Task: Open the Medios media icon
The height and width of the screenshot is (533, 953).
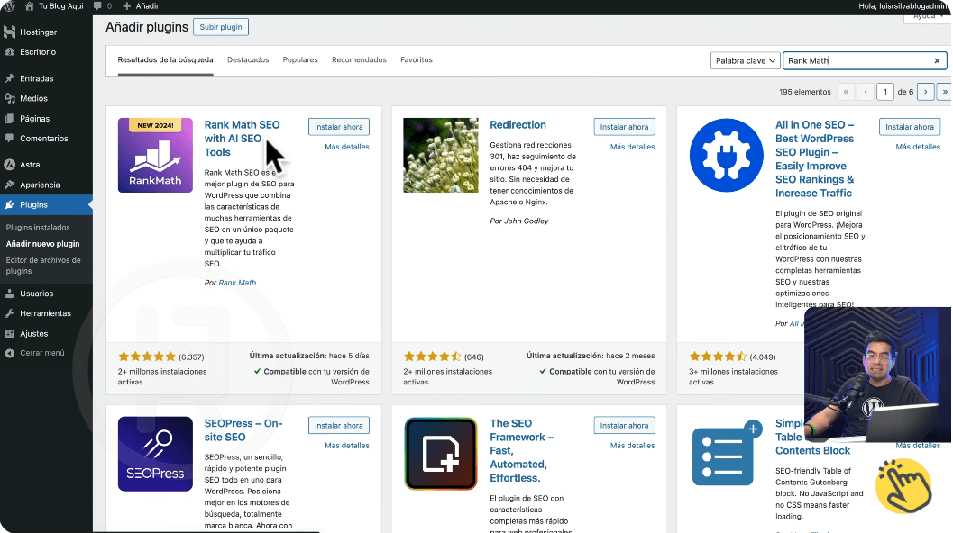Action: pyautogui.click(x=9, y=98)
